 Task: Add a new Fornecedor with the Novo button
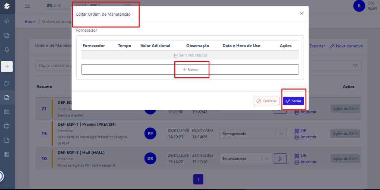click(190, 70)
